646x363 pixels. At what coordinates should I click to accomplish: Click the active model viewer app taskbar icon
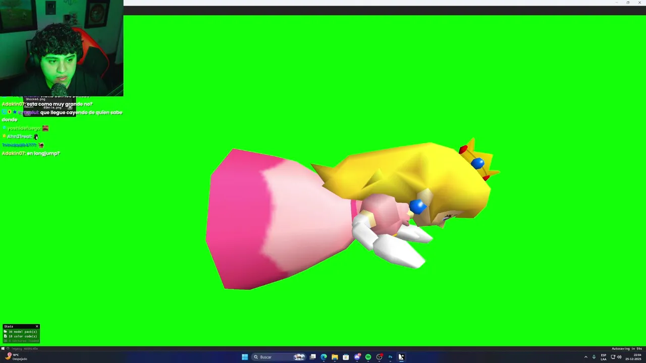tap(401, 357)
